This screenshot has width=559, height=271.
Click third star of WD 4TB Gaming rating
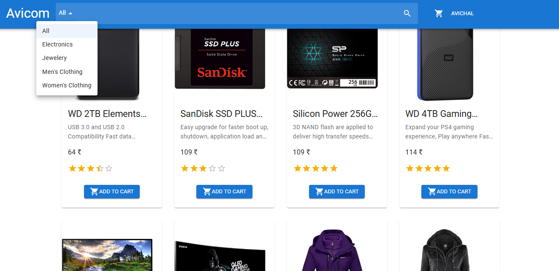428,168
